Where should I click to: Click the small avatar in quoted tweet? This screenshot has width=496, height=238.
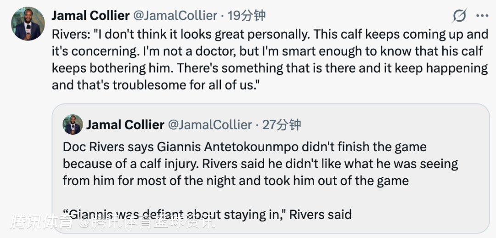(73, 125)
